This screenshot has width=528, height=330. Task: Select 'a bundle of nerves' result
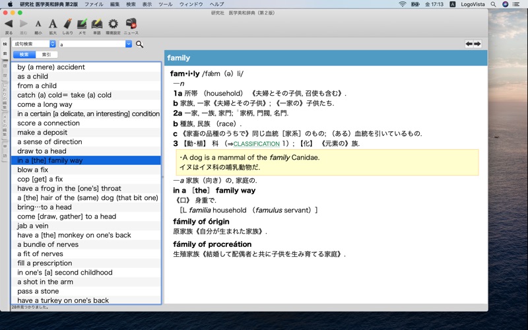[86, 244]
